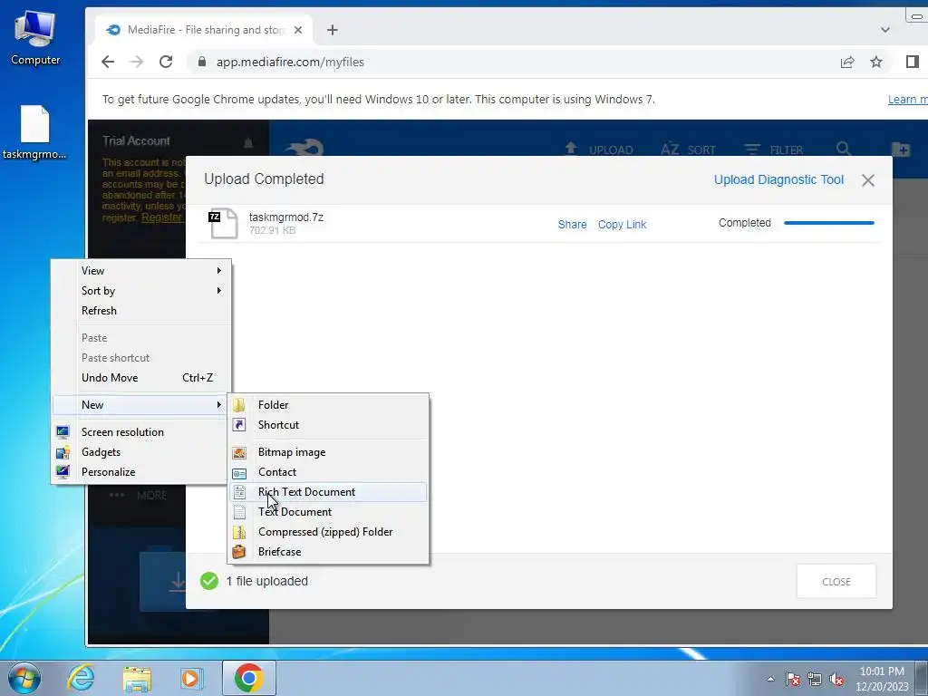
Task: Open network status tray icon
Action: [x=815, y=679]
